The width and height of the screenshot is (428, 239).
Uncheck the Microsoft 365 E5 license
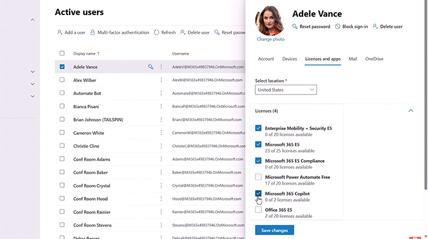258,145
